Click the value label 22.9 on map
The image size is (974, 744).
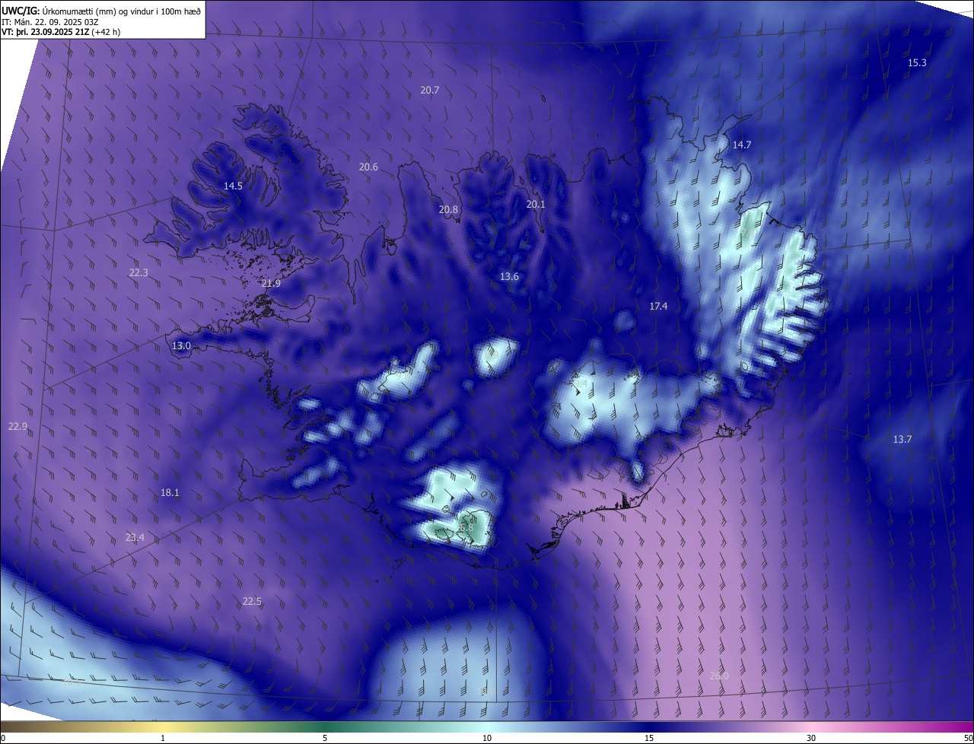[x=18, y=426]
